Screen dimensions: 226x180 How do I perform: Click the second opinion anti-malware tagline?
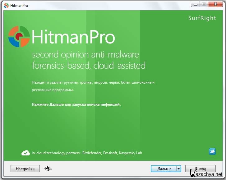85,55
